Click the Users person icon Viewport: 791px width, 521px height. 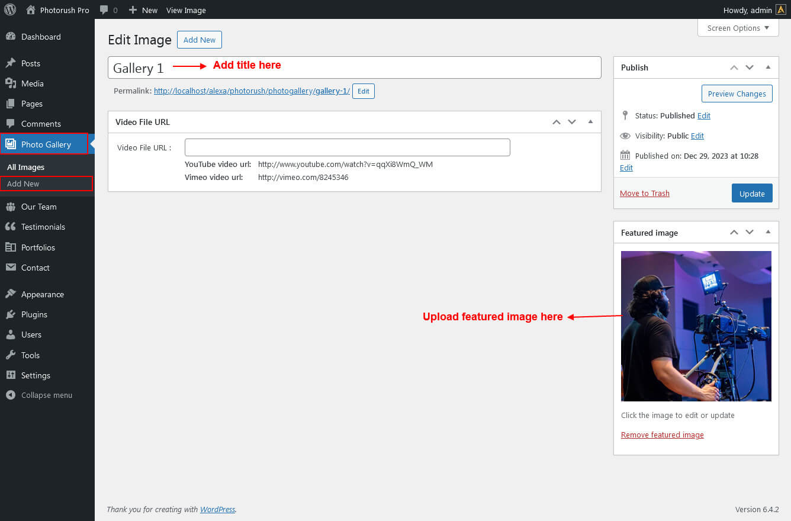click(11, 335)
